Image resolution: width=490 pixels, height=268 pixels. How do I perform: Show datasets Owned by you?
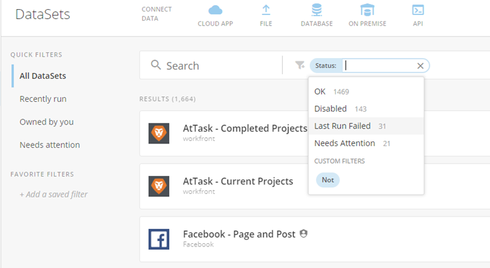tap(46, 122)
